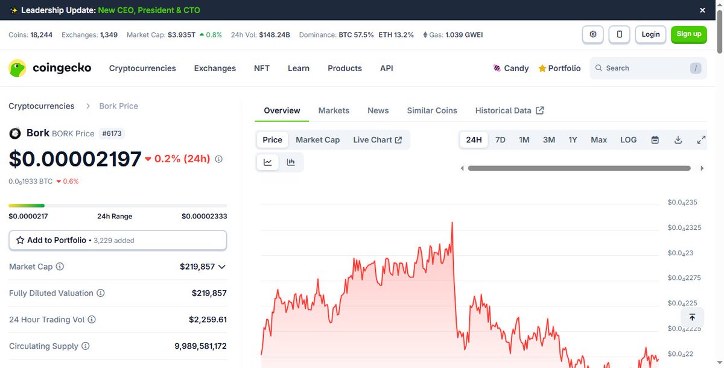Click Market Cap $3.935T global stat
The height and width of the screenshot is (368, 724).
coord(174,34)
